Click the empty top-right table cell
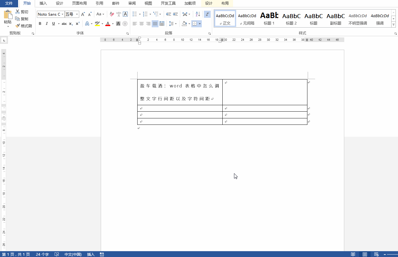Image resolution: width=398 pixels, height=257 pixels. pyautogui.click(x=265, y=92)
